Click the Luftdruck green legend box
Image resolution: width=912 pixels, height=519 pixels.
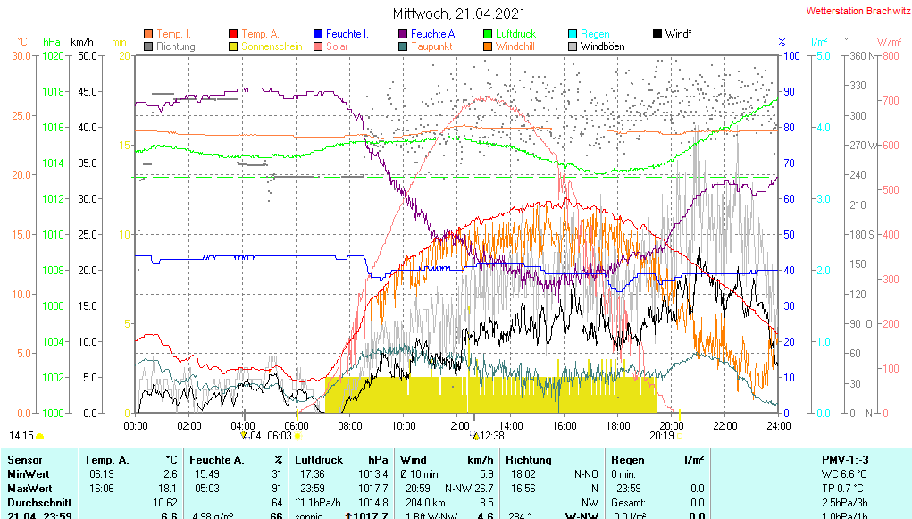[489, 34]
